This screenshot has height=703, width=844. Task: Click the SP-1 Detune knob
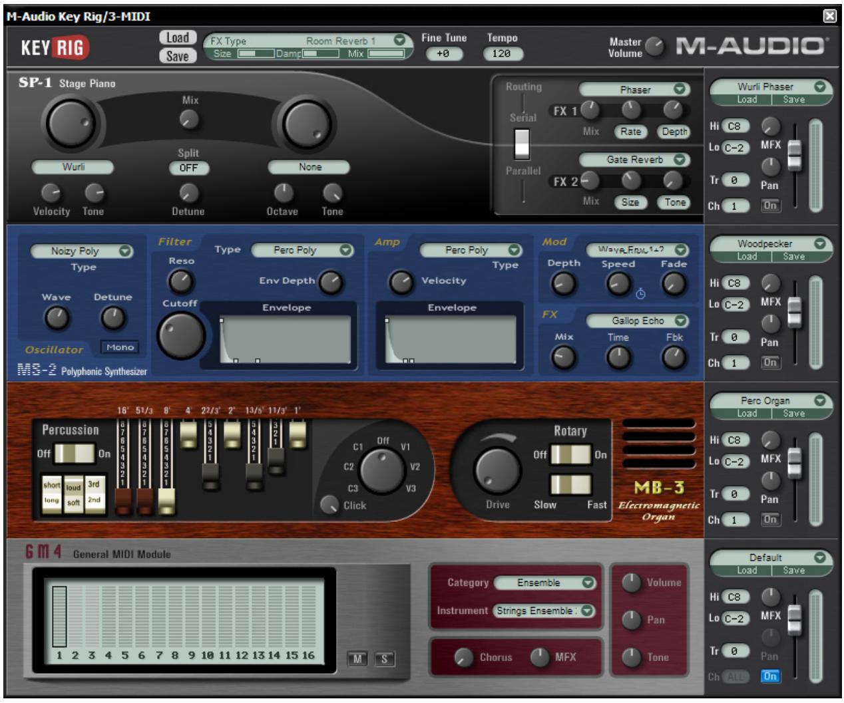[189, 194]
